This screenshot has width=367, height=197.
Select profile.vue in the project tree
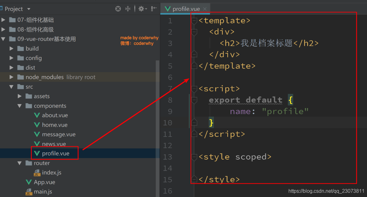56,153
